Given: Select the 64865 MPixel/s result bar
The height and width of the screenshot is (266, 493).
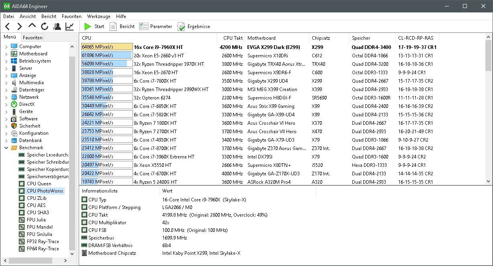Looking at the screenshot, I should pyautogui.click(x=107, y=47).
